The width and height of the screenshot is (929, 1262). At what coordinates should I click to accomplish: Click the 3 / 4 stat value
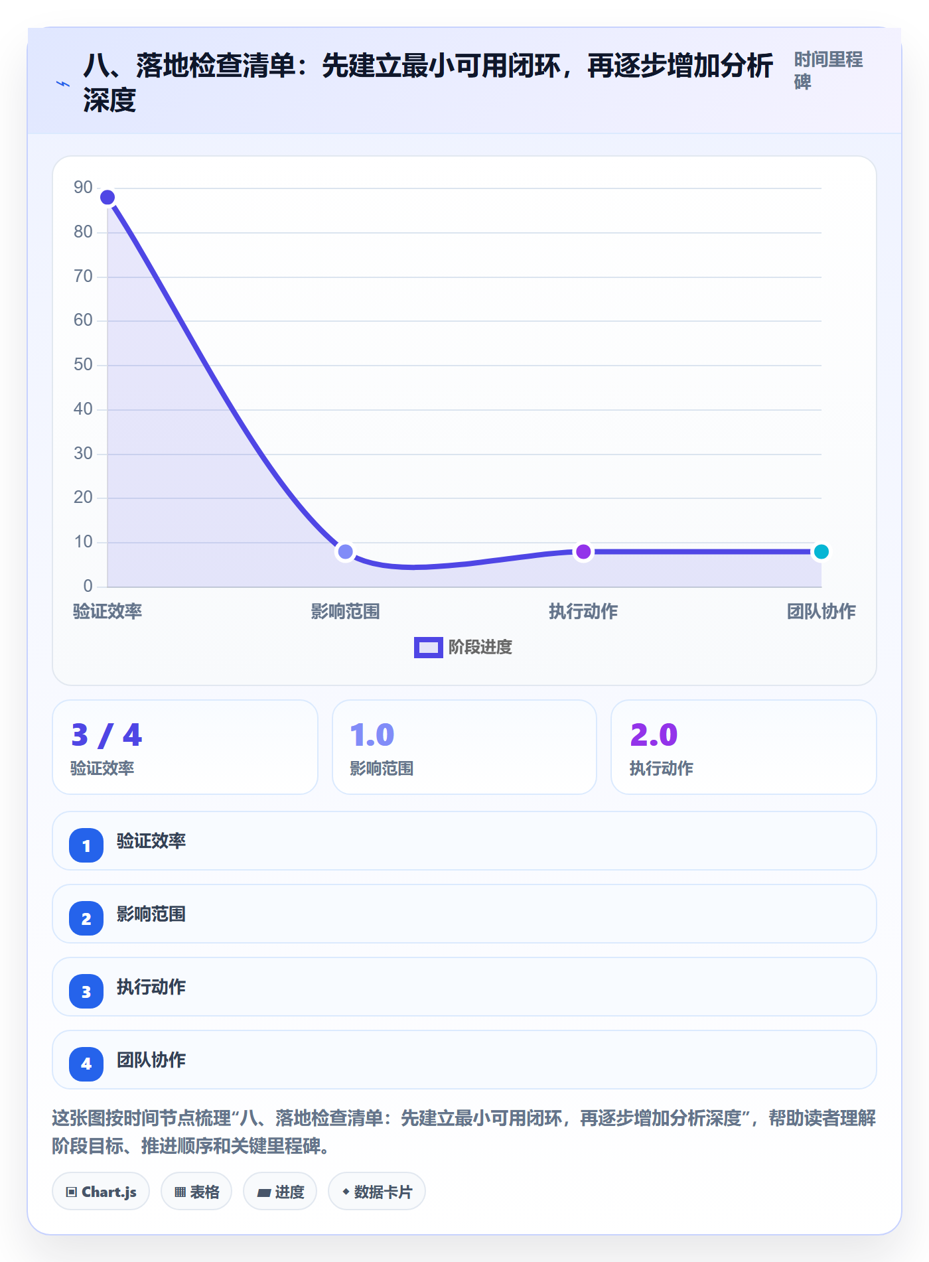[x=106, y=735]
